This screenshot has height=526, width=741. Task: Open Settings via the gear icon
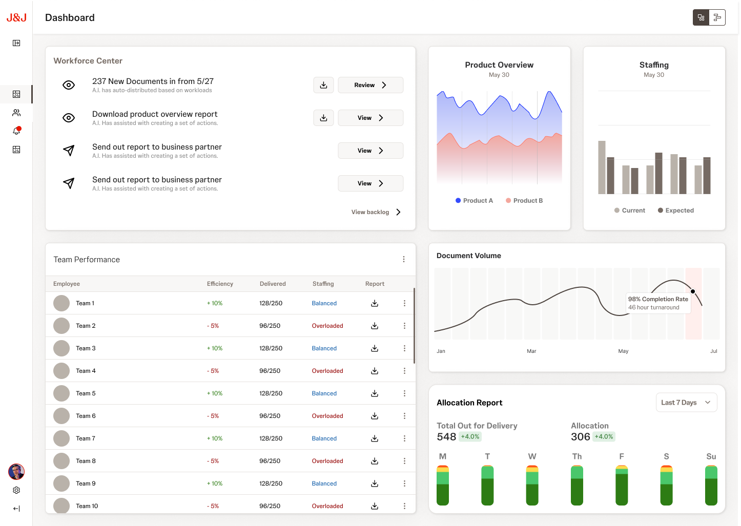16,490
